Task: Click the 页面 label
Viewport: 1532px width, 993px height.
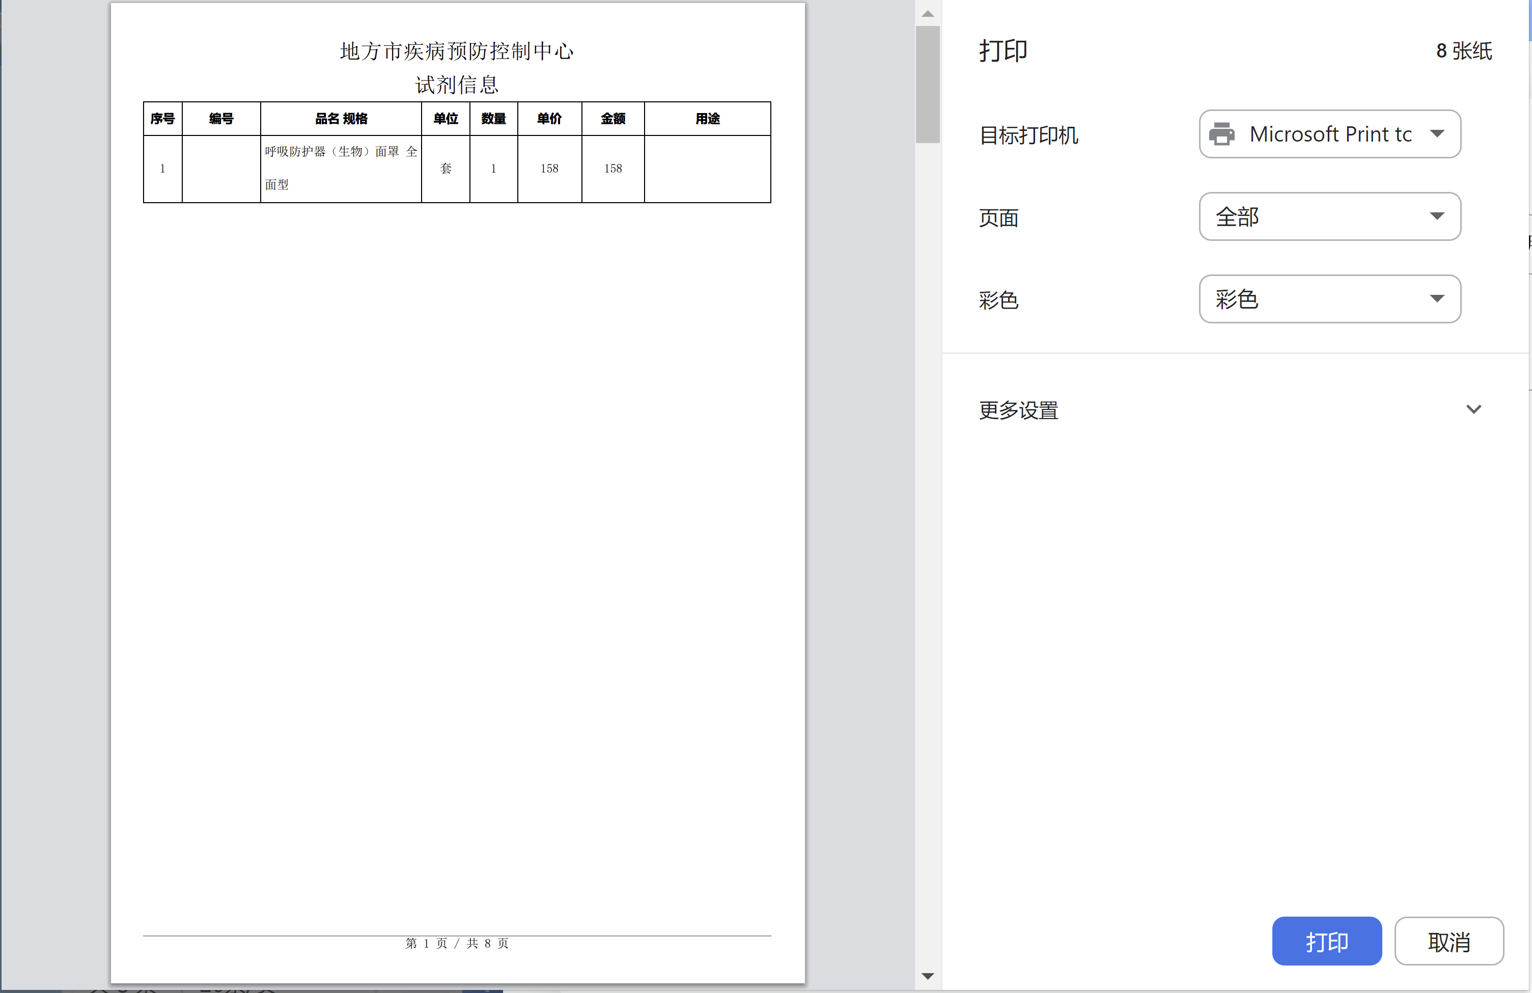Action: pos(998,217)
